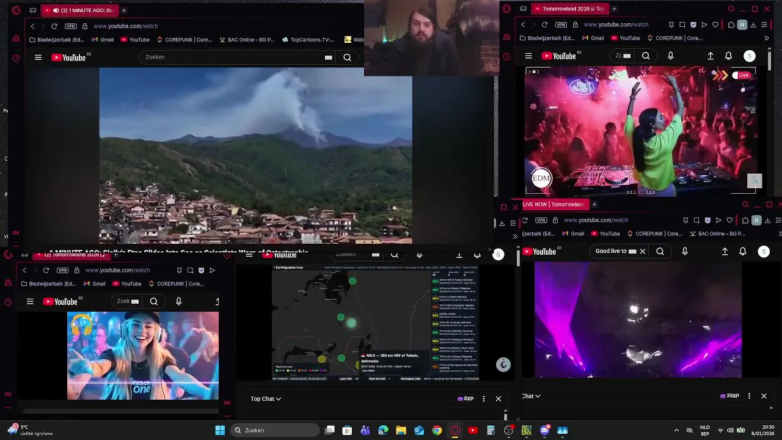This screenshot has height=440, width=782.
Task: Open Windows Start menu
Action: point(220,430)
